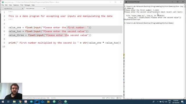
Task: Switch to Command Prompt via taskbar icon
Action: click(37, 102)
